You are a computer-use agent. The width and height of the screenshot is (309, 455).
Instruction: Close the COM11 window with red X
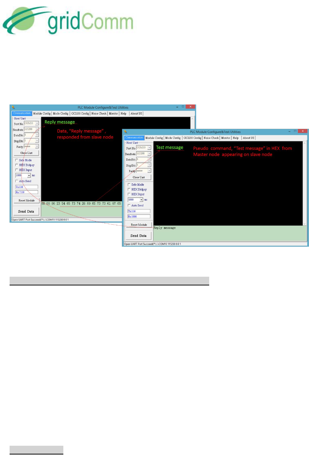click(x=190, y=107)
